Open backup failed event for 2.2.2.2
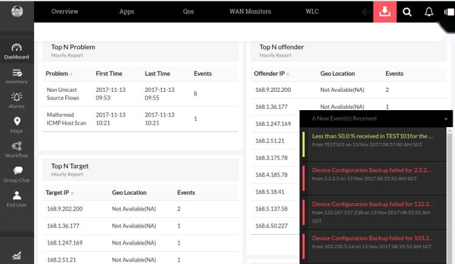 pyautogui.click(x=372, y=170)
